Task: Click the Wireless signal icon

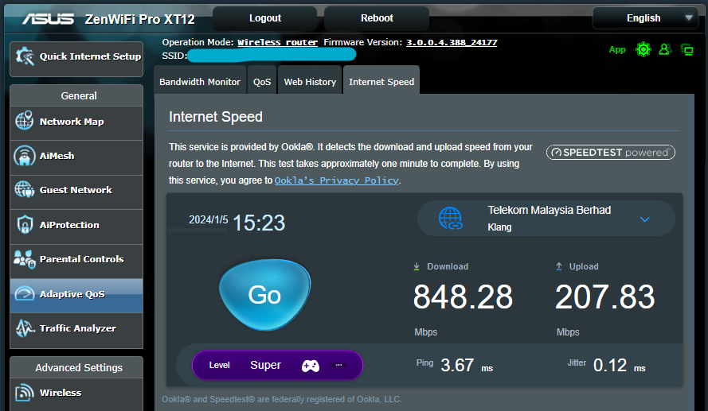Action: tap(25, 392)
